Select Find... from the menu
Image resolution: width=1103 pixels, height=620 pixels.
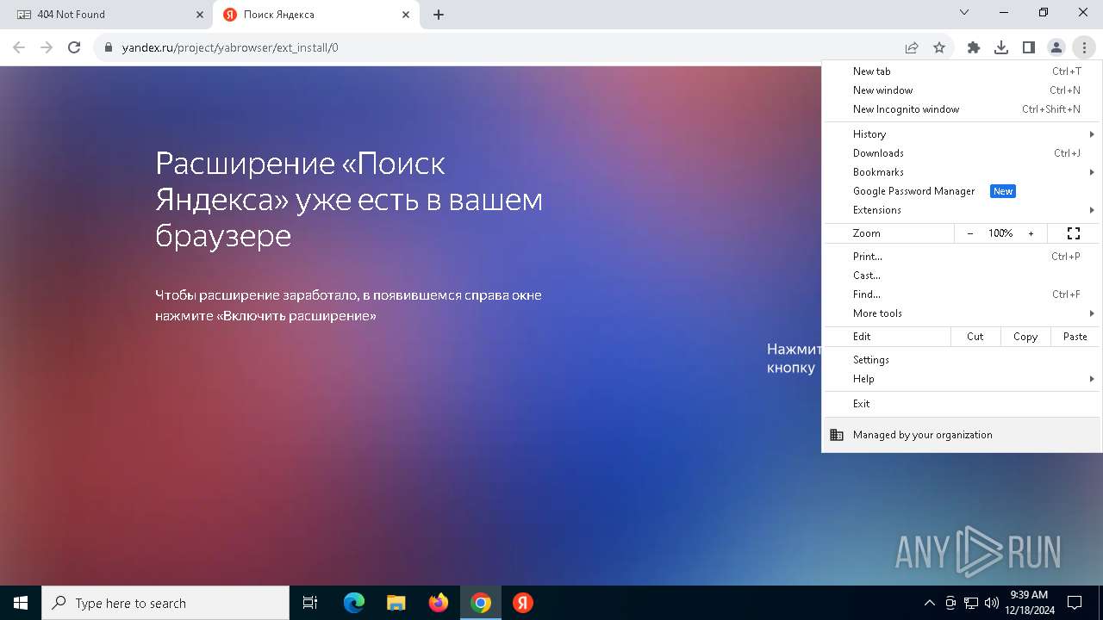[x=962, y=294]
